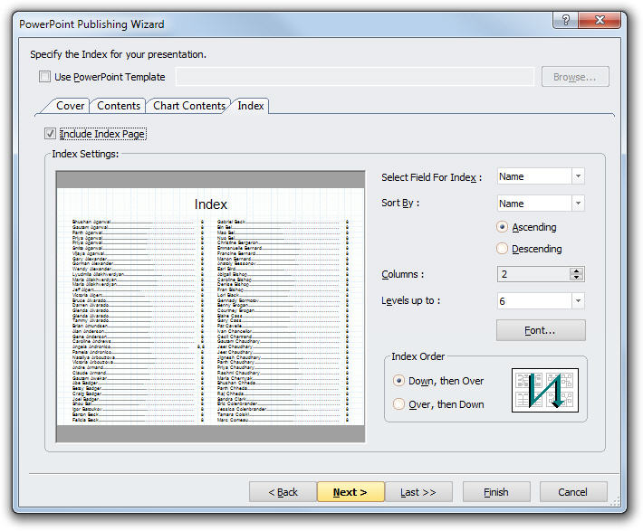Click the Help question mark icon
This screenshot has width=643, height=531.
pyautogui.click(x=566, y=19)
